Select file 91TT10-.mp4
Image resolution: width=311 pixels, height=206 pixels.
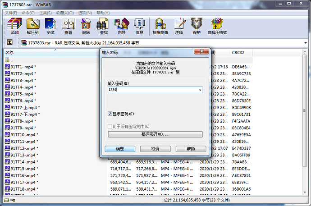pos(22,135)
